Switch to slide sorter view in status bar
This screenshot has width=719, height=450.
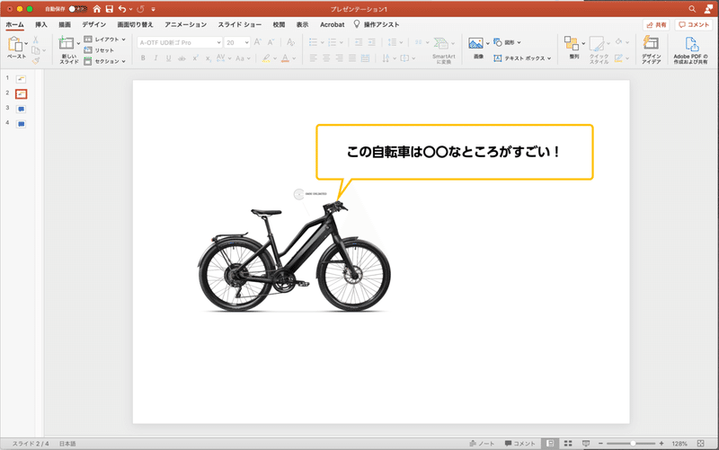pyautogui.click(x=568, y=443)
